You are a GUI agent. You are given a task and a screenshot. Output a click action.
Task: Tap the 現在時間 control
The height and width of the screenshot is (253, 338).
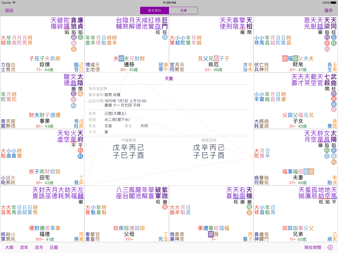point(312,247)
